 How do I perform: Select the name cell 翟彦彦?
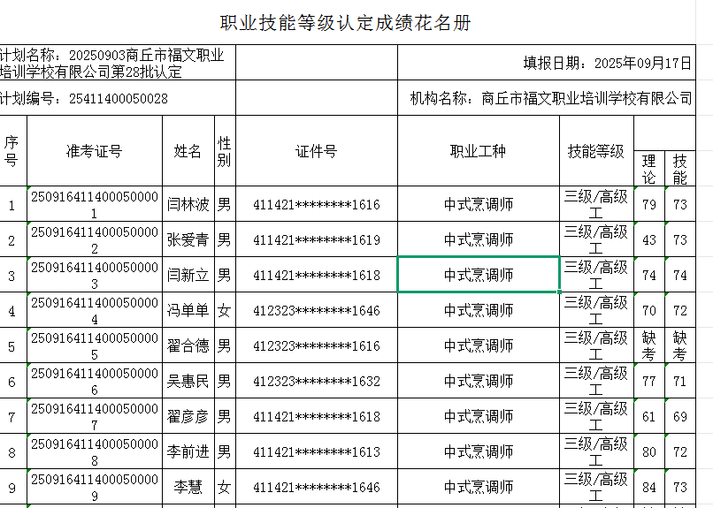point(188,417)
